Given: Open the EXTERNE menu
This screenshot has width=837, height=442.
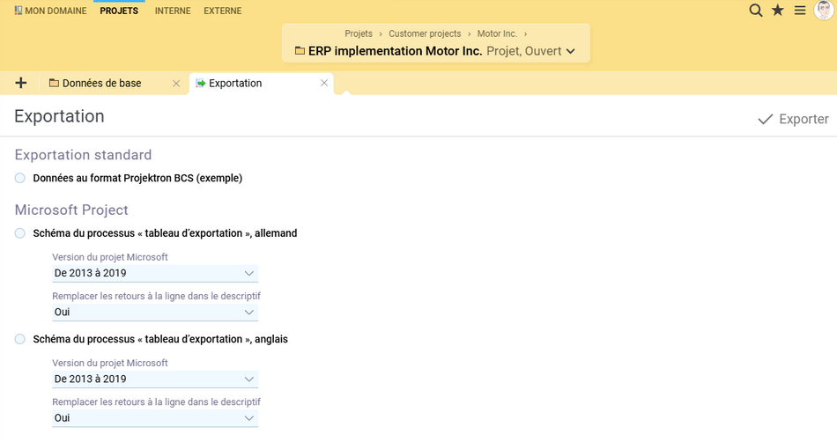Looking at the screenshot, I should coord(223,11).
